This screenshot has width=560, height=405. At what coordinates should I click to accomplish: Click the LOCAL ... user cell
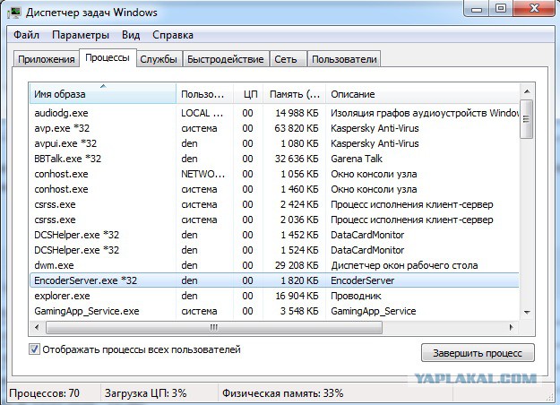click(202, 113)
